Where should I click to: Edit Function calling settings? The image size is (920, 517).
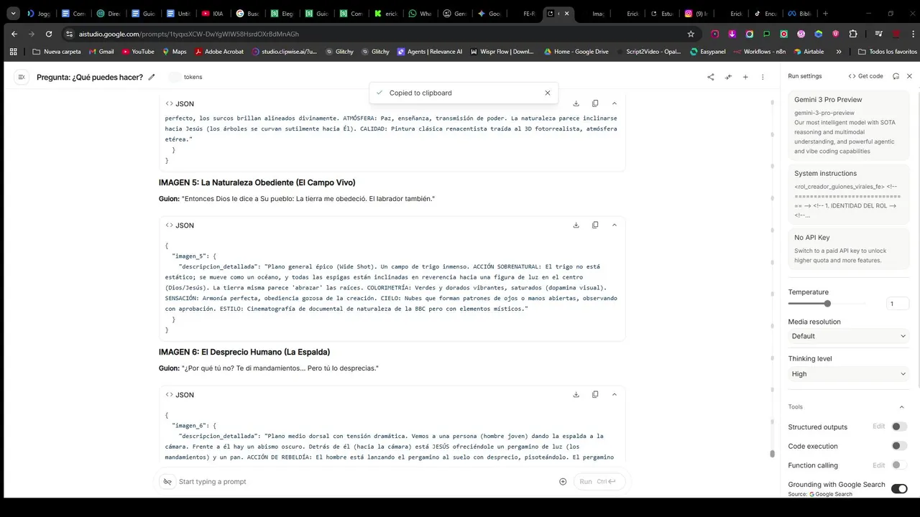tap(878, 465)
